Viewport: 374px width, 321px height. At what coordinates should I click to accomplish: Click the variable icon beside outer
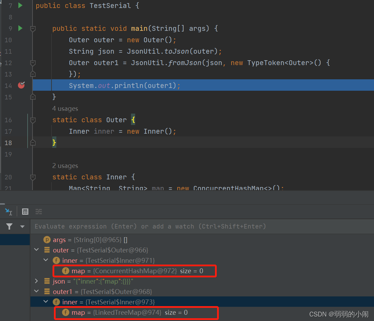[x=47, y=250]
